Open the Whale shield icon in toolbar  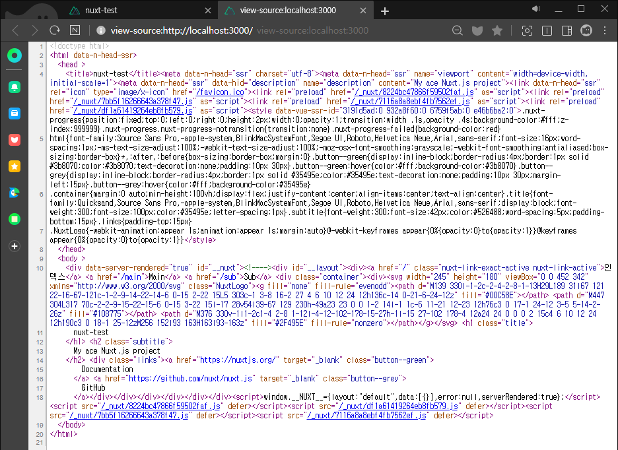(x=477, y=30)
